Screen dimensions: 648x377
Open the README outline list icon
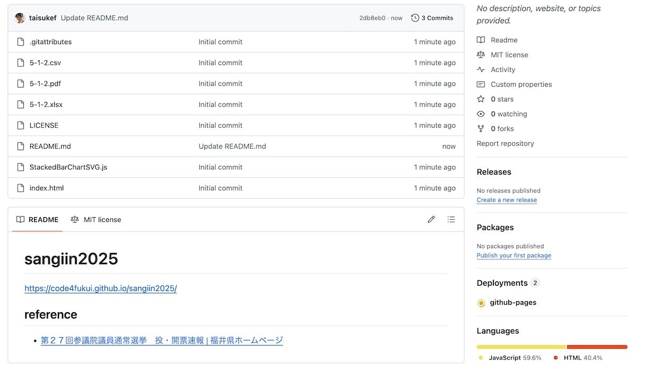(x=451, y=219)
